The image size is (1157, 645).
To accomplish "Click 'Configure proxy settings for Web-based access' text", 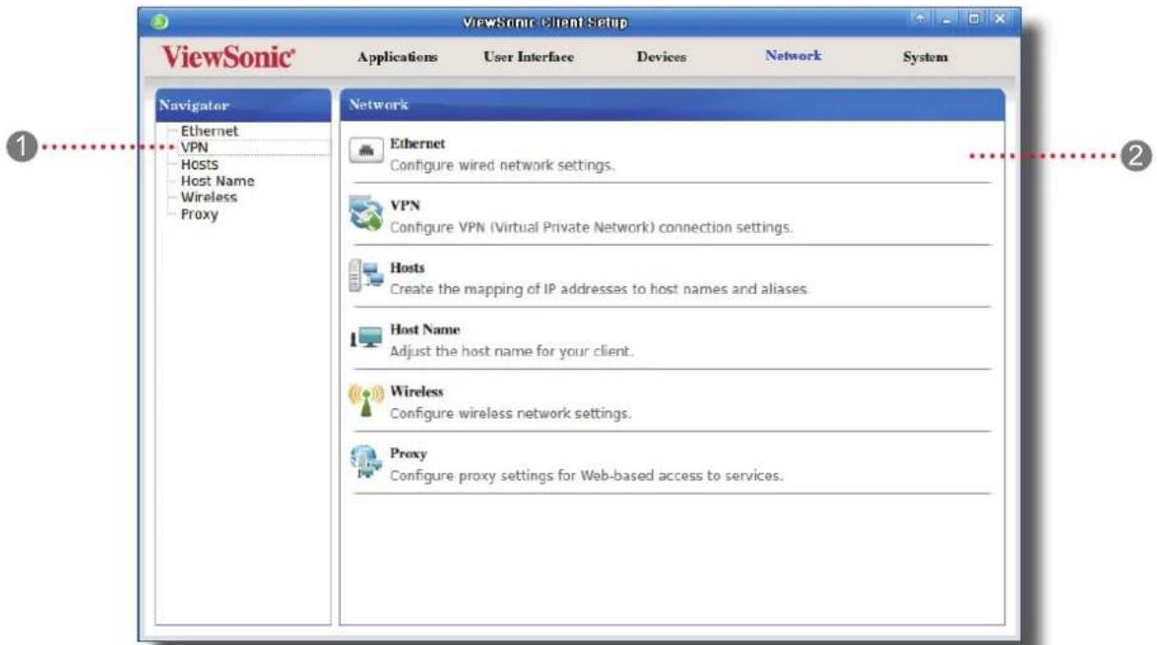I will pos(587,475).
